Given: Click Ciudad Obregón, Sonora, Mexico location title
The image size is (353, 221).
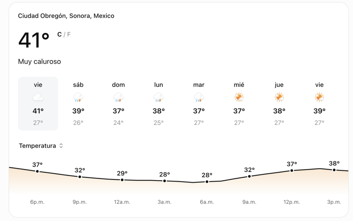Looking at the screenshot, I should point(66,16).
